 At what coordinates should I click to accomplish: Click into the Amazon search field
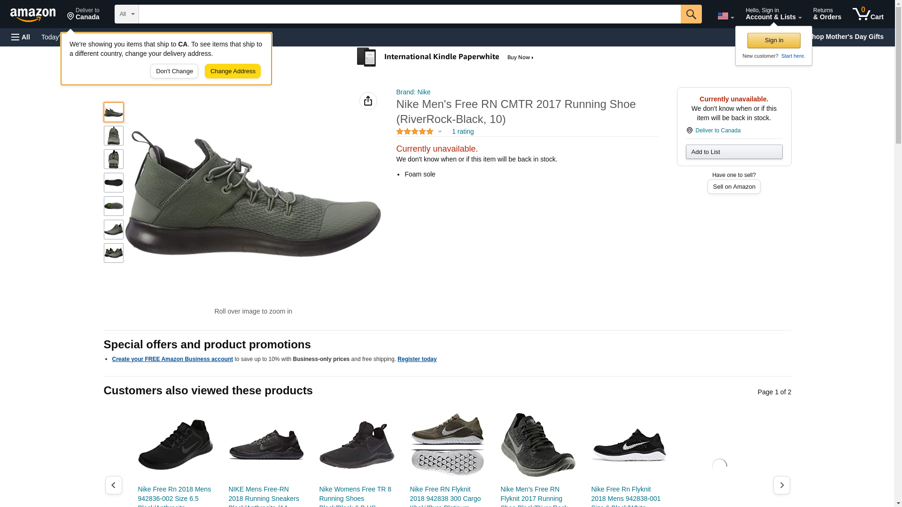point(409,14)
